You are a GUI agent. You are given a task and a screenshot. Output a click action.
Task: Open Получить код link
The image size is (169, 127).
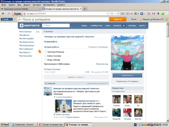(102, 64)
